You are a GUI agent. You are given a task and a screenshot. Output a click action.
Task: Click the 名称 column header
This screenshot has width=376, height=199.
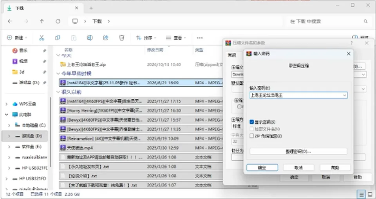(x=68, y=50)
